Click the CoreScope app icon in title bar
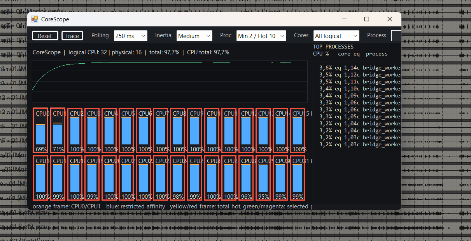The height and width of the screenshot is (241, 471). pyautogui.click(x=35, y=19)
